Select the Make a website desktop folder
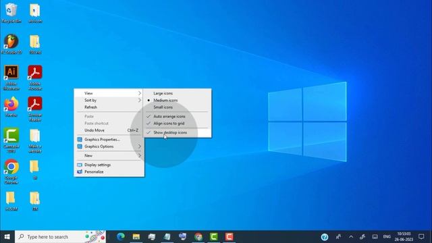Screen dimensions: 432x243 click(x=35, y=140)
